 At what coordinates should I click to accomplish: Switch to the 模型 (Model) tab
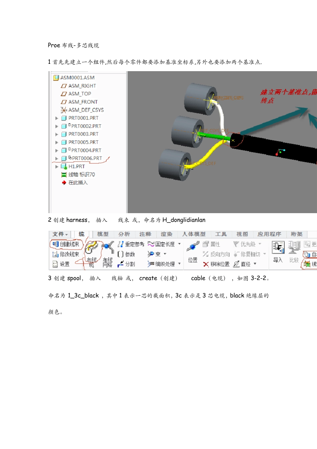103,234
